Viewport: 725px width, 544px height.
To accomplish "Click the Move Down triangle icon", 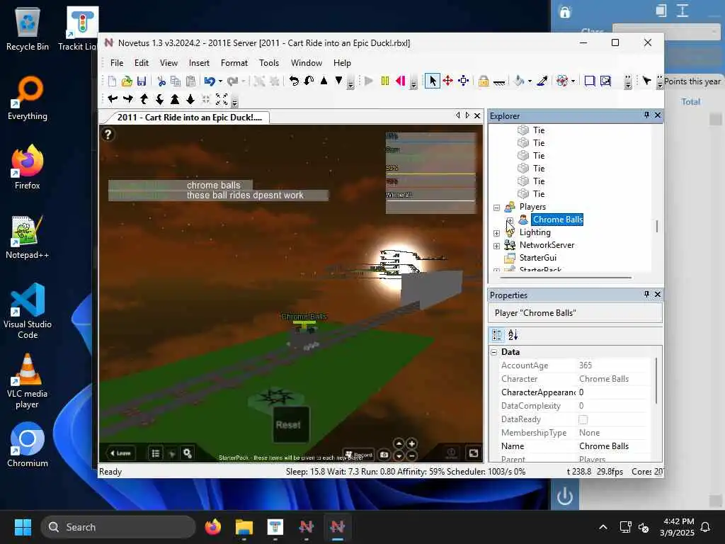I will [338, 81].
